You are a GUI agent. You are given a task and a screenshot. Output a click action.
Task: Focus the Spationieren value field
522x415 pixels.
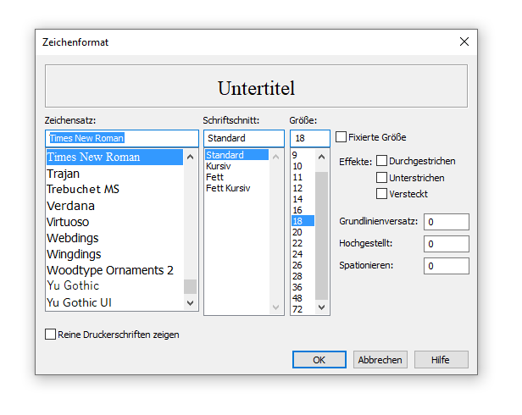coord(446,266)
